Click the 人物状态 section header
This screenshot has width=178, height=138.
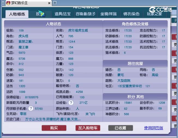[x=53, y=24]
